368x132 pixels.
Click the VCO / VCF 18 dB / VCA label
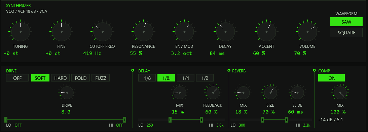tap(27, 11)
